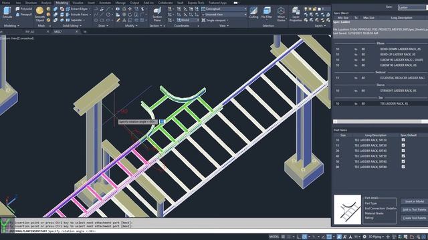Viewport: 428px width, 240px height.
Task: Select the Extrude tool
Action: coord(7,13)
